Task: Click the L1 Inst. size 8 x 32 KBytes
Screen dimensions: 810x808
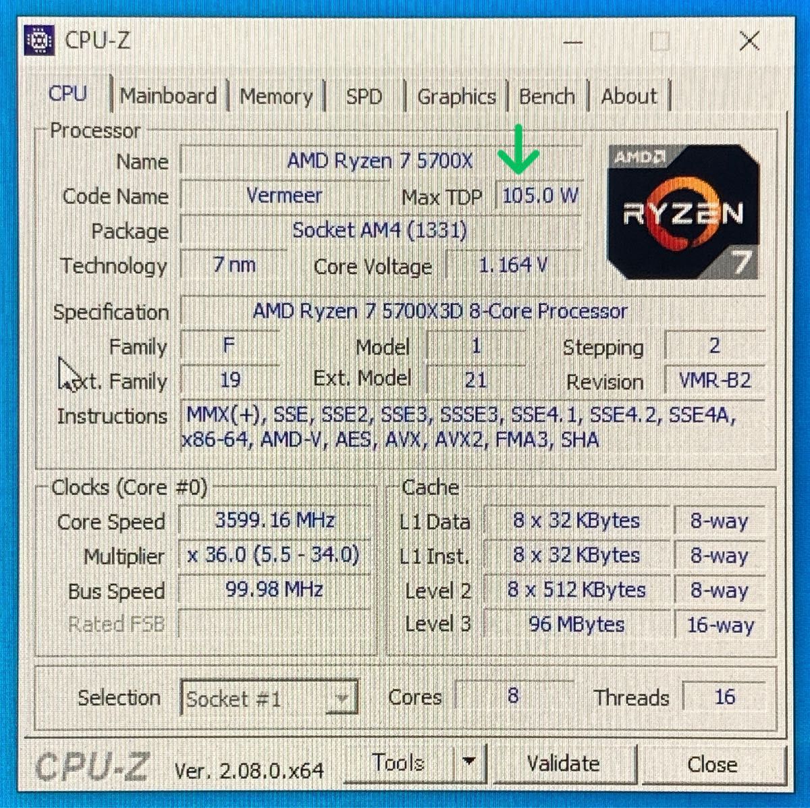Action: click(577, 556)
